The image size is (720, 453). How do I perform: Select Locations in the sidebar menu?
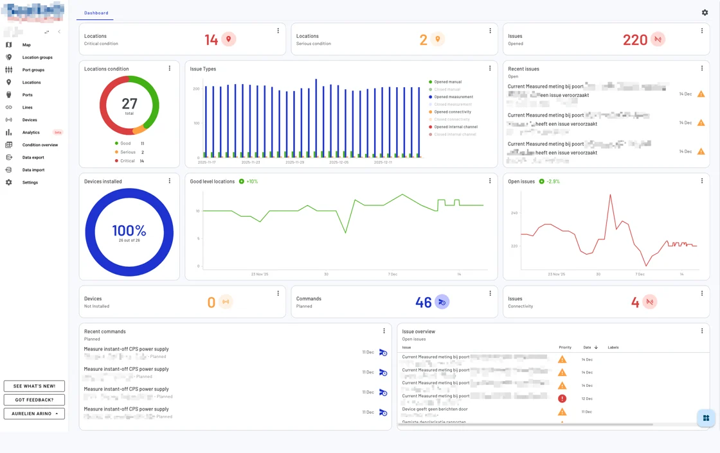coord(29,82)
